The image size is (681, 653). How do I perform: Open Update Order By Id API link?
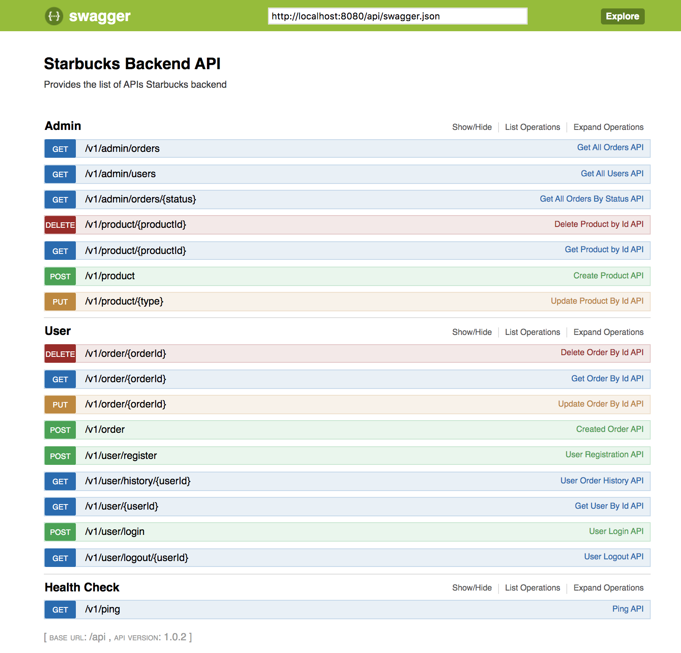tap(601, 404)
